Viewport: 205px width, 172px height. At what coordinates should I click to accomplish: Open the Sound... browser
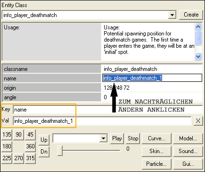tap(188, 151)
